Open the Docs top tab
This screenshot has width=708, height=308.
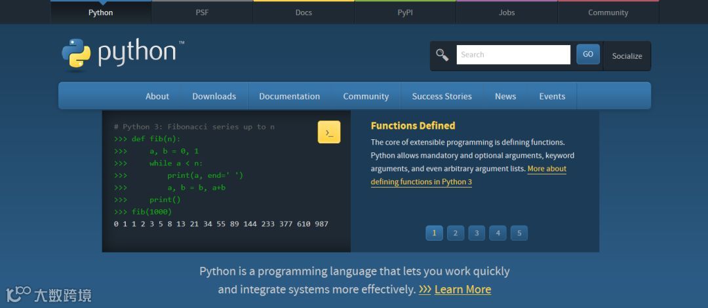304,12
